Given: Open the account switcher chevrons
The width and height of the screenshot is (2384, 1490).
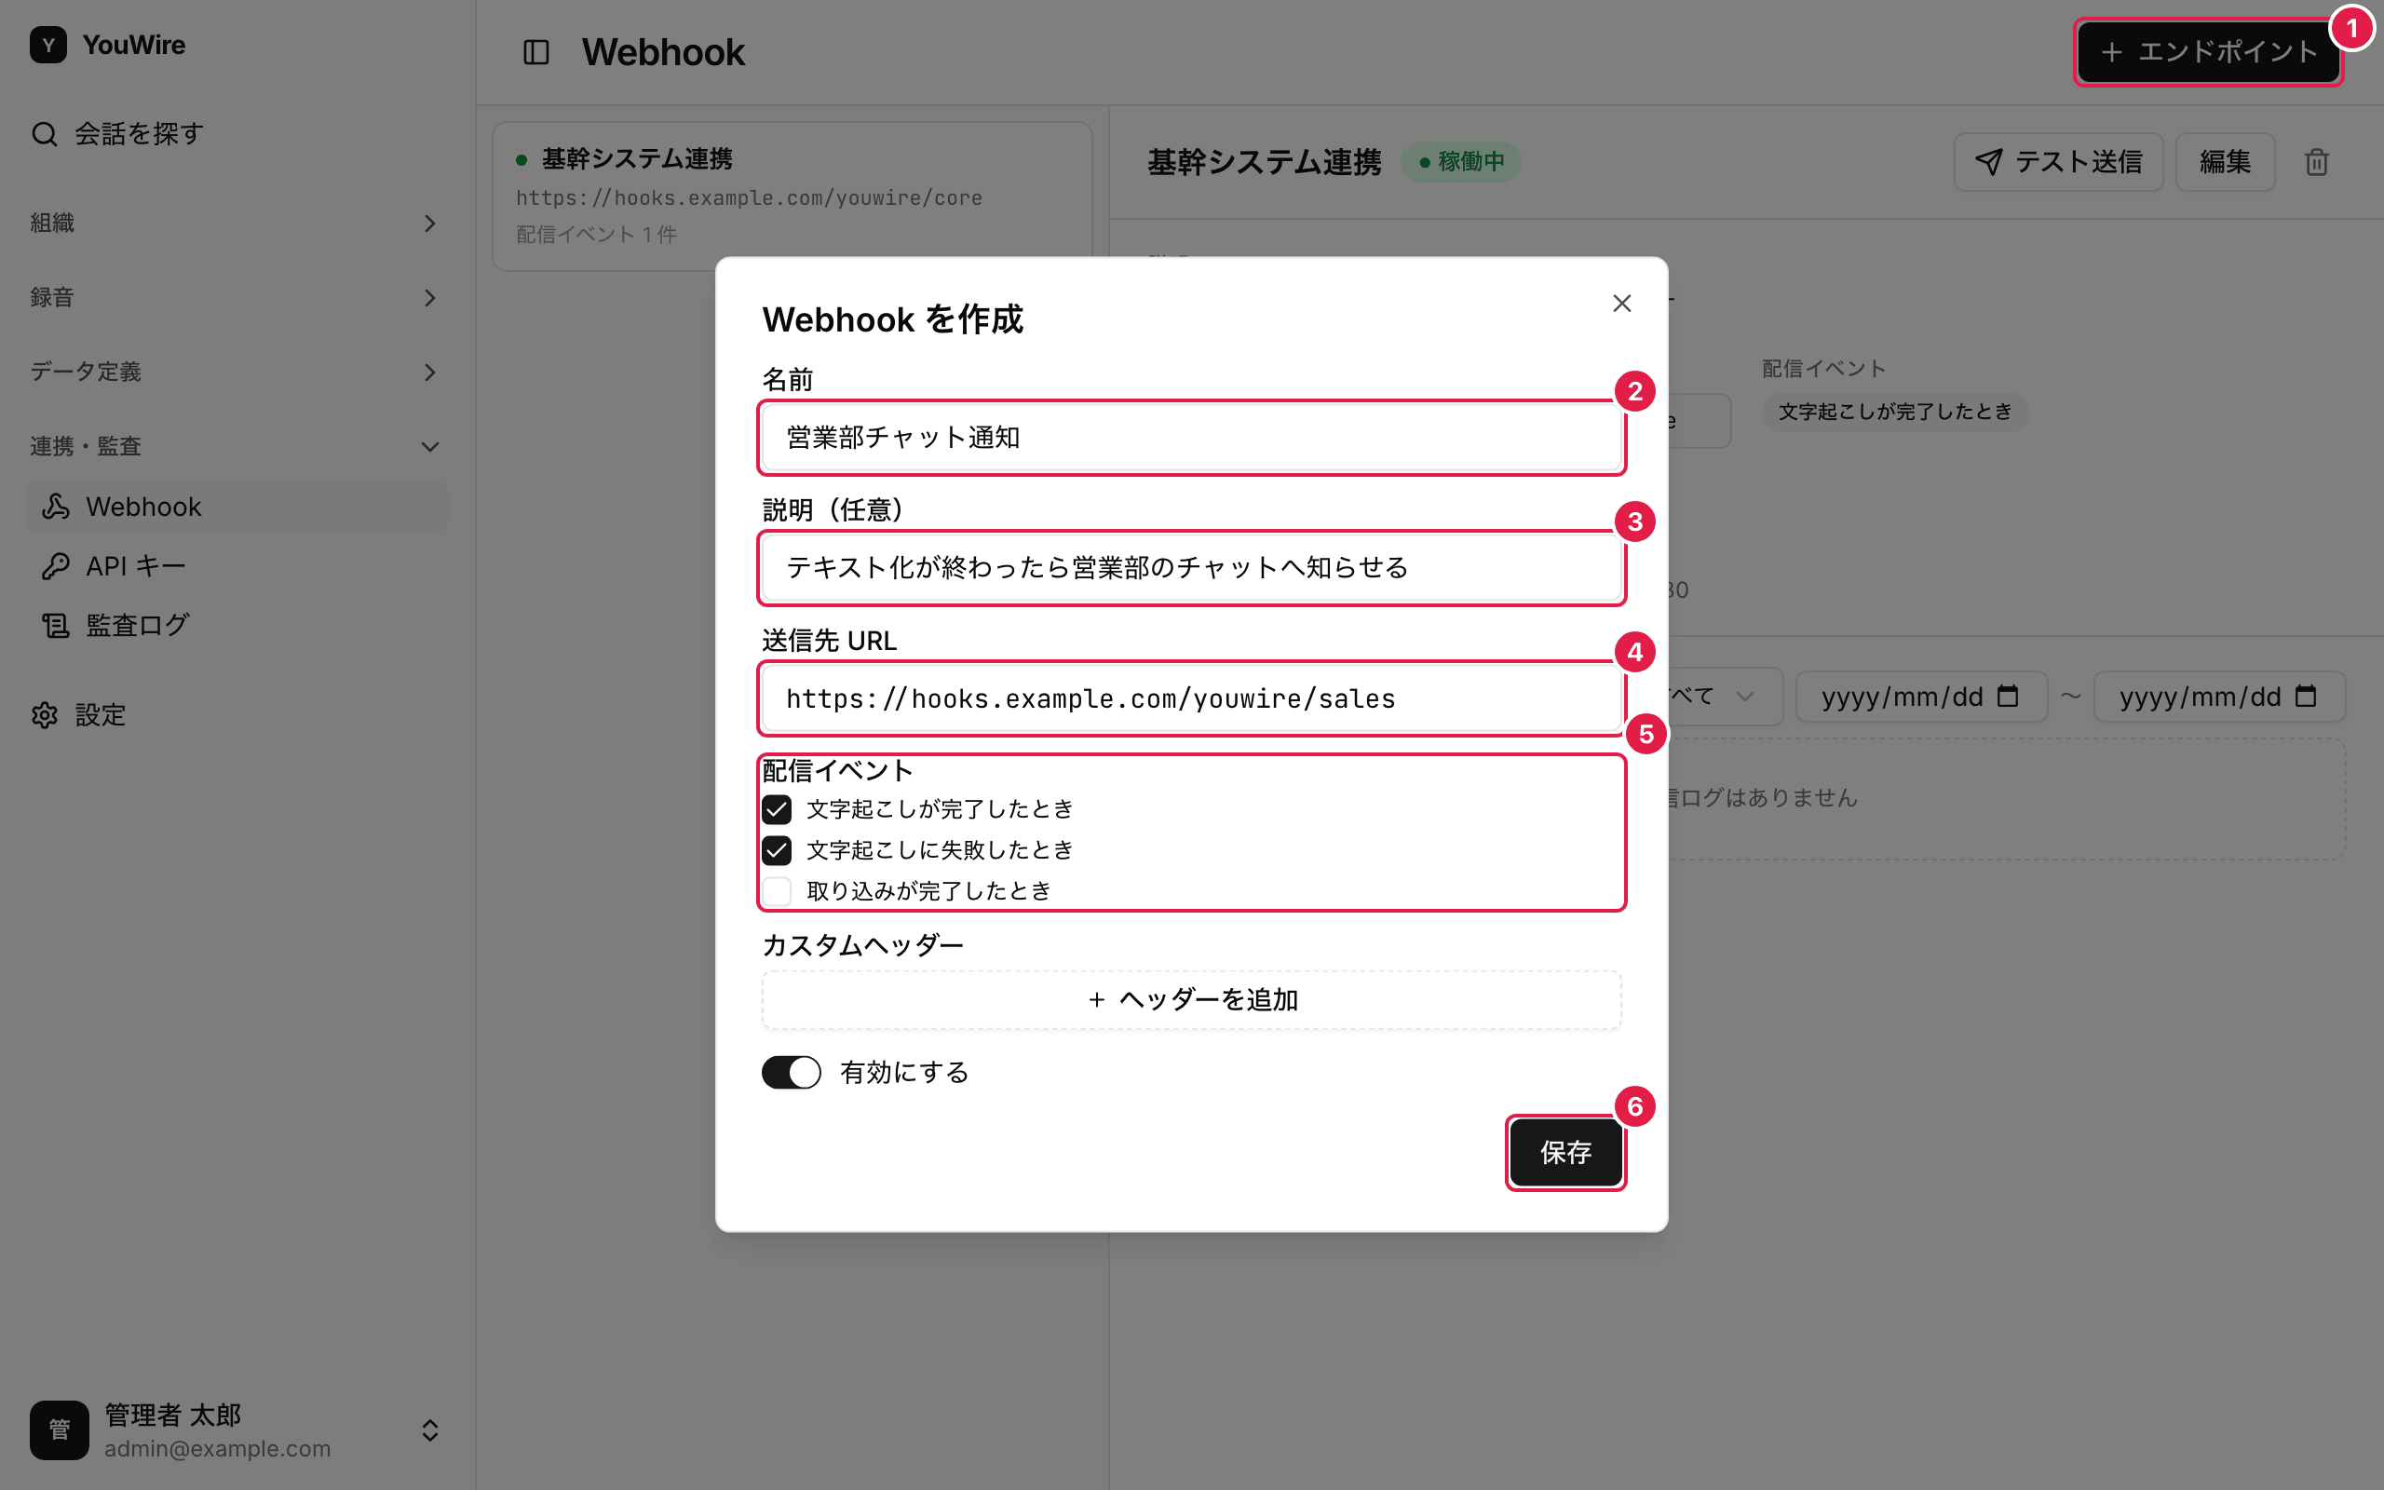Looking at the screenshot, I should point(429,1429).
